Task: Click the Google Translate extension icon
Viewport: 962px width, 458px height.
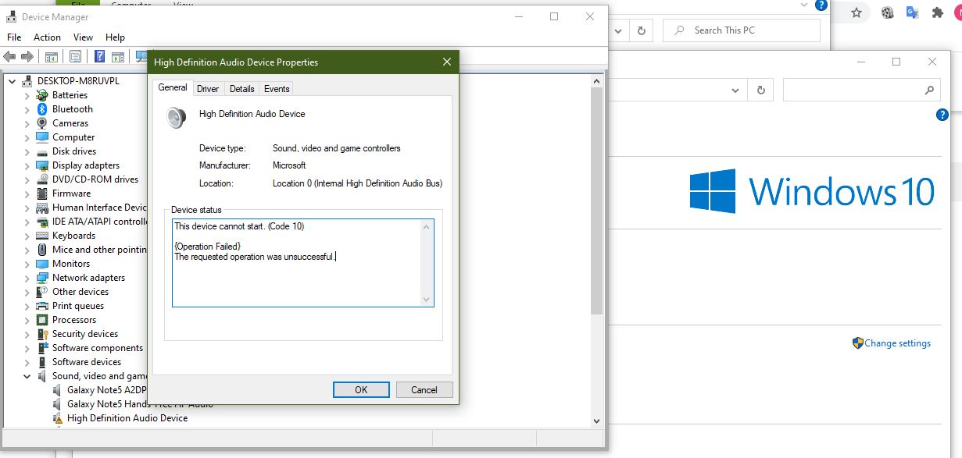Action: (912, 12)
